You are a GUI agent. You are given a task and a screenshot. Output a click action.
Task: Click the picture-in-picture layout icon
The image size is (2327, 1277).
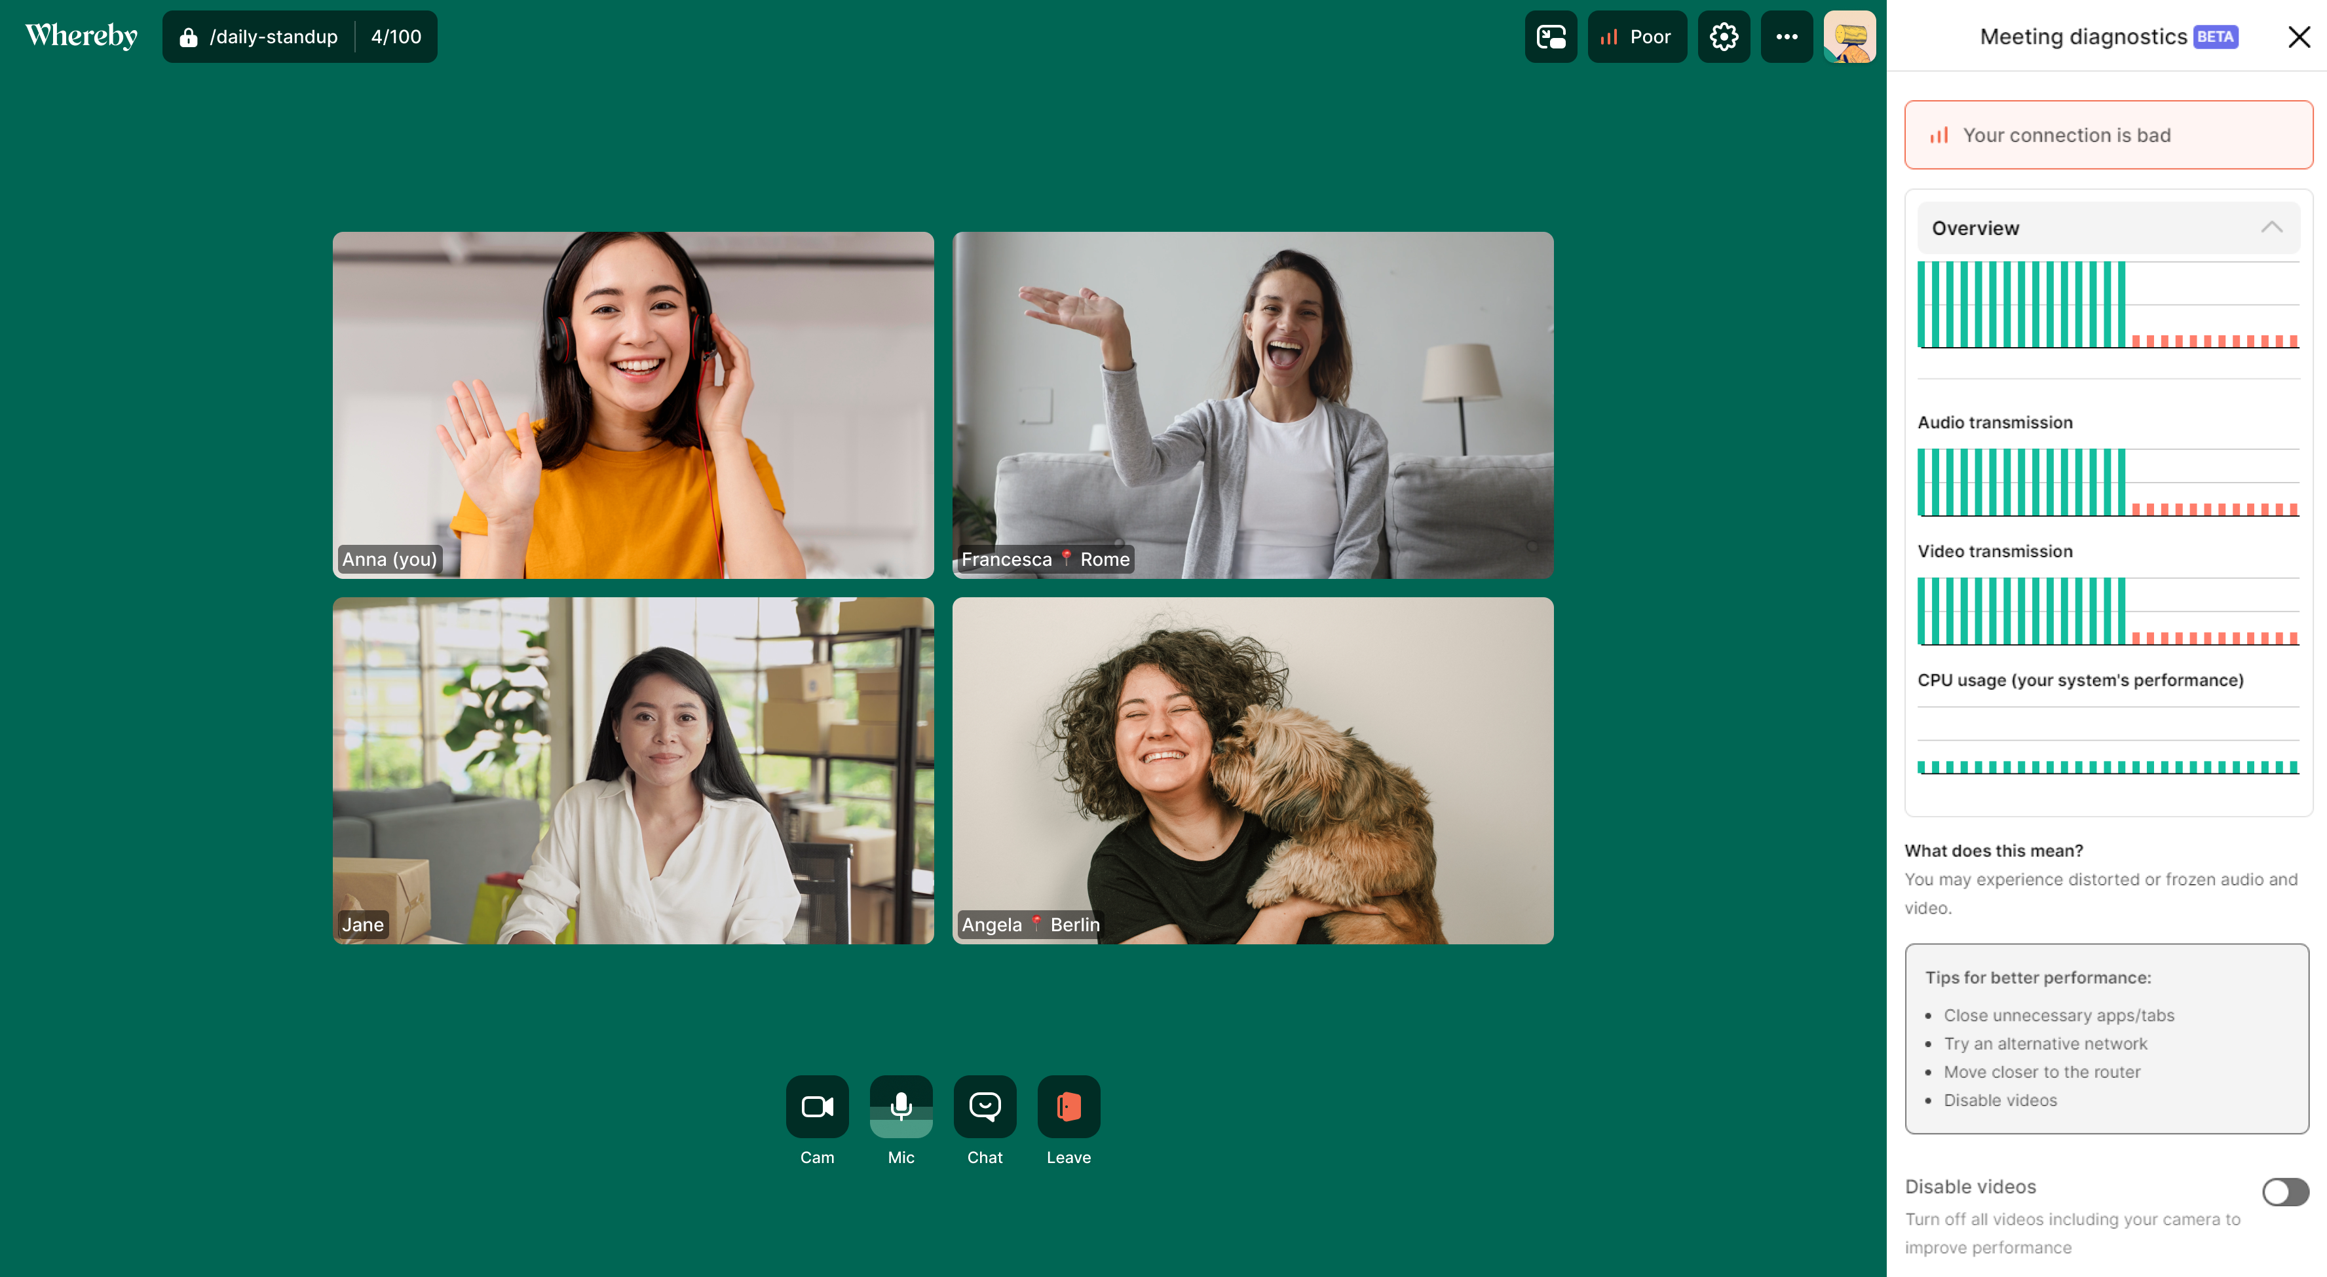click(x=1550, y=37)
